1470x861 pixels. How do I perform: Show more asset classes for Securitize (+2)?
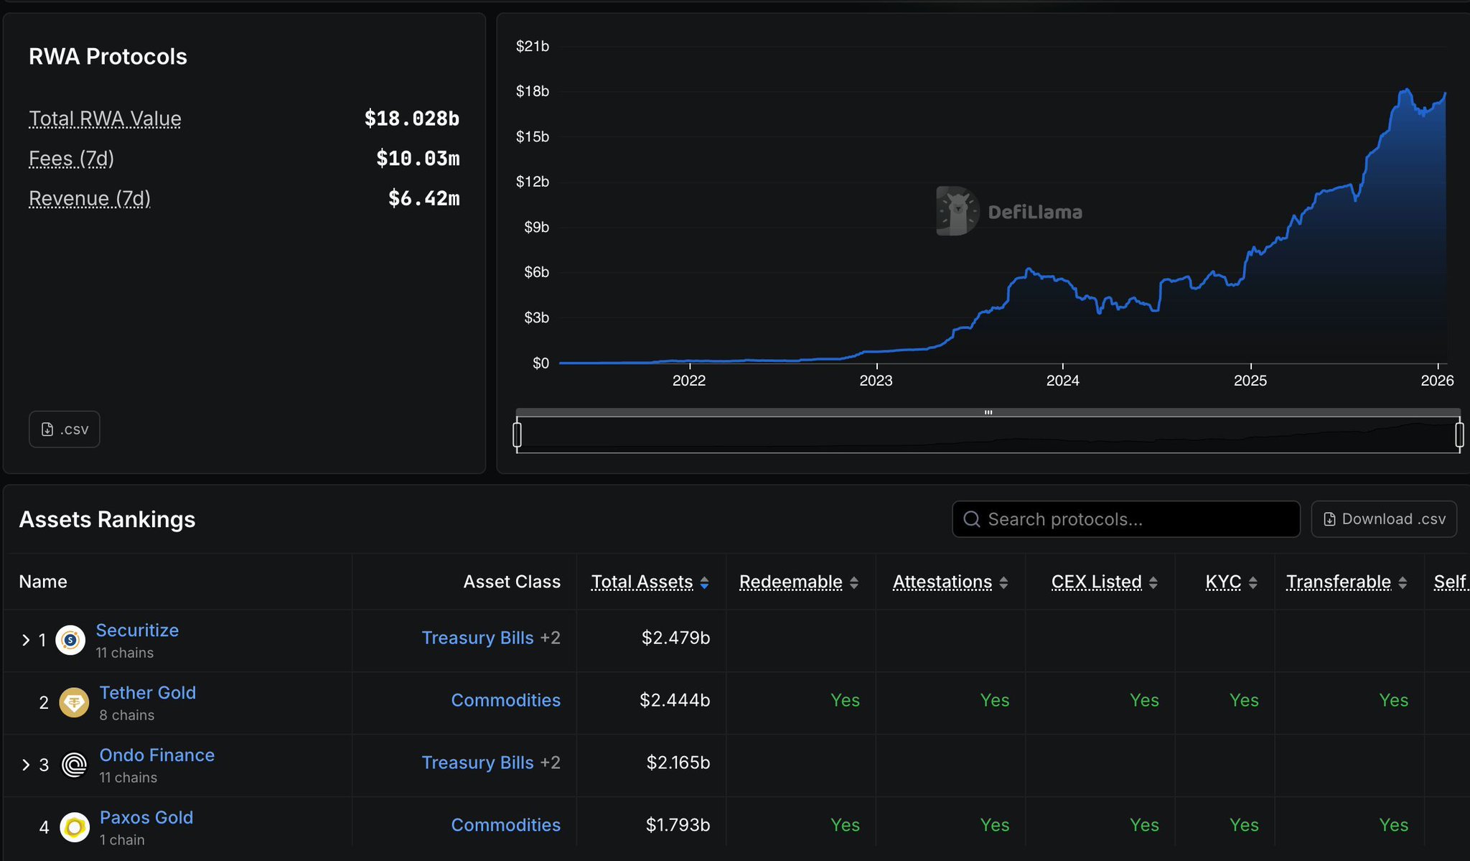pyautogui.click(x=550, y=638)
